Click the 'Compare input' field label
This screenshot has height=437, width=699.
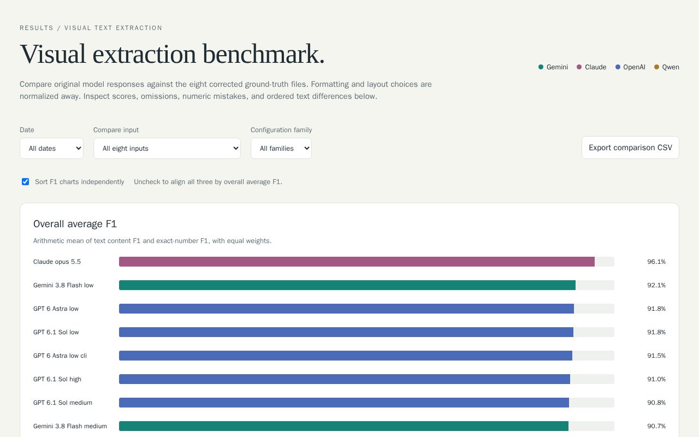[x=116, y=130]
